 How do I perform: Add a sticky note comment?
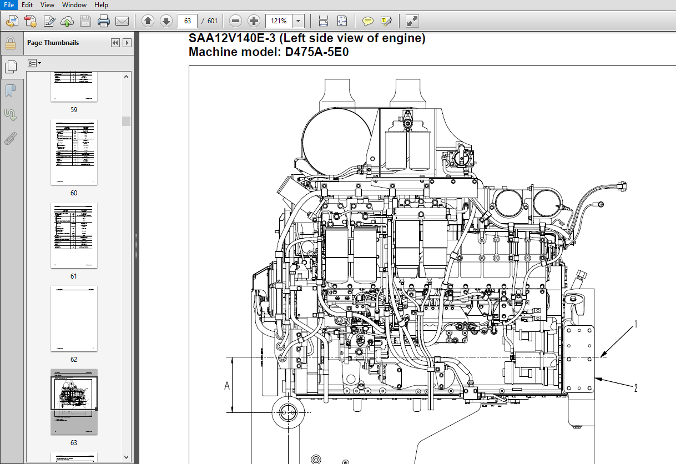click(x=367, y=21)
